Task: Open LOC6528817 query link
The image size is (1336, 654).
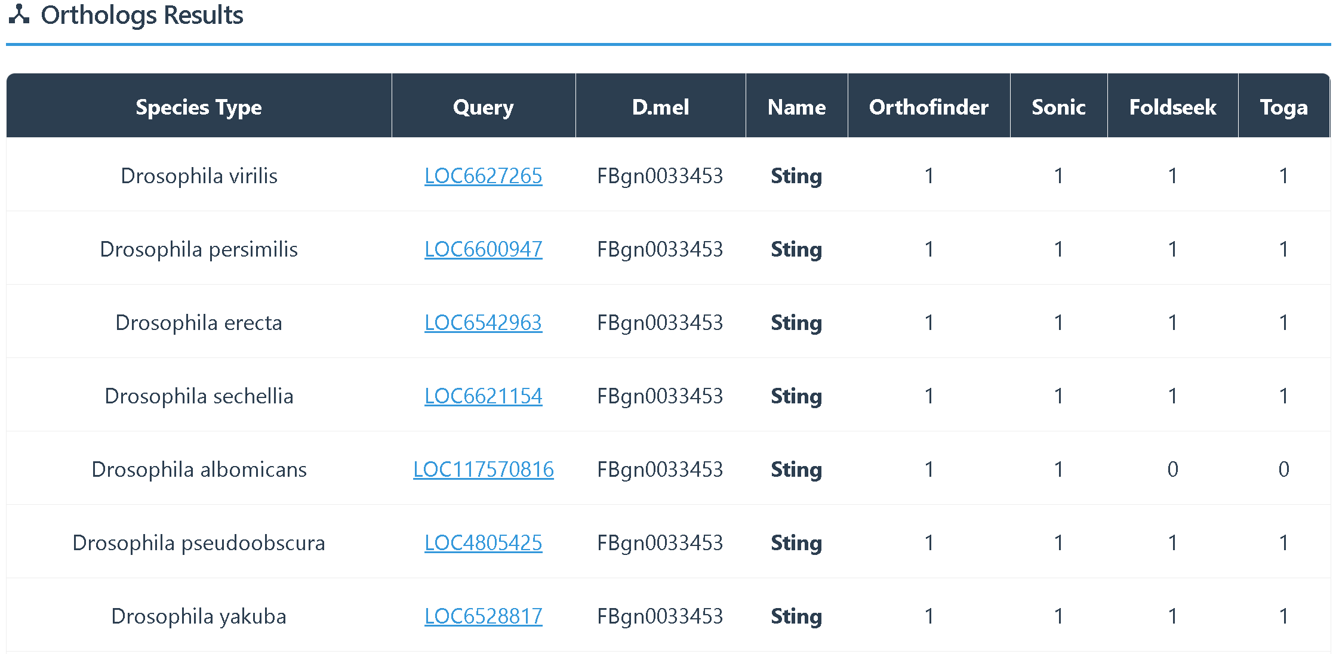Action: click(x=483, y=616)
